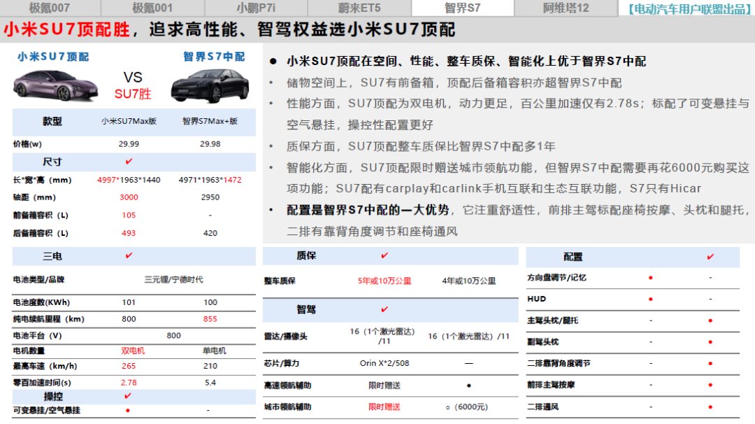Select the dimensions 4997*1963*1440
755x424 pixels.
(x=129, y=180)
